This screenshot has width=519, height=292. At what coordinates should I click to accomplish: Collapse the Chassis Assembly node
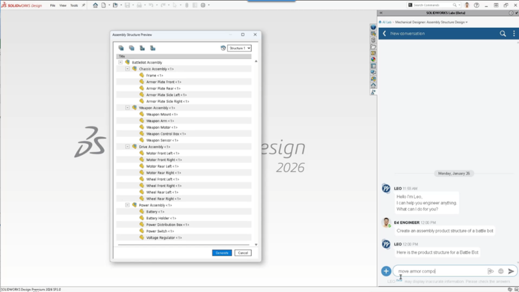127,69
